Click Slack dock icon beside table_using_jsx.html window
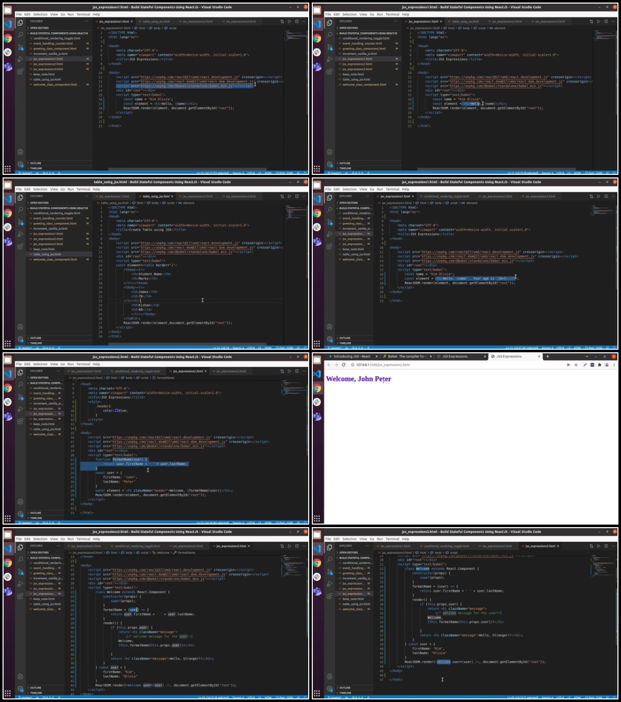Viewport: 621px width, 702px height. coord(8,227)
